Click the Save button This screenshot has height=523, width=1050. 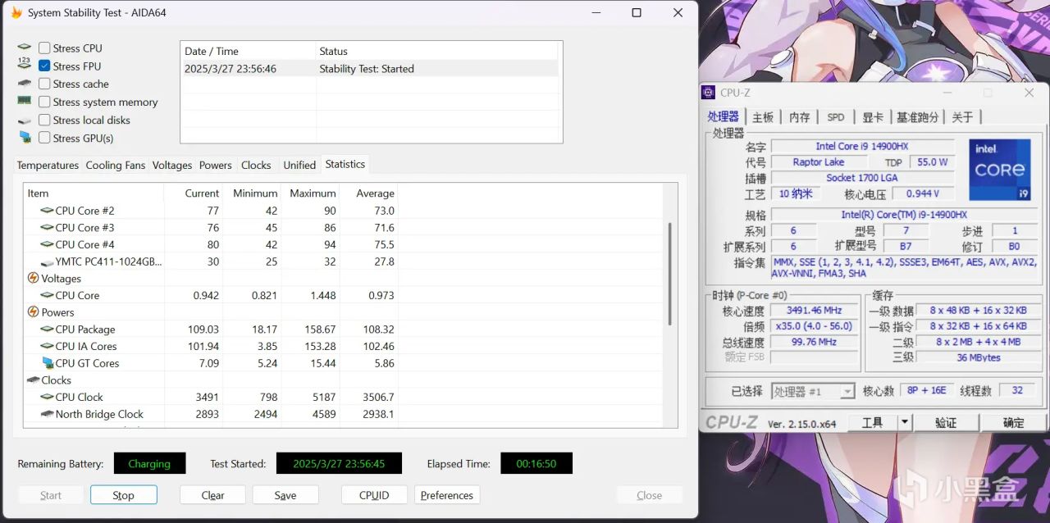(x=285, y=495)
